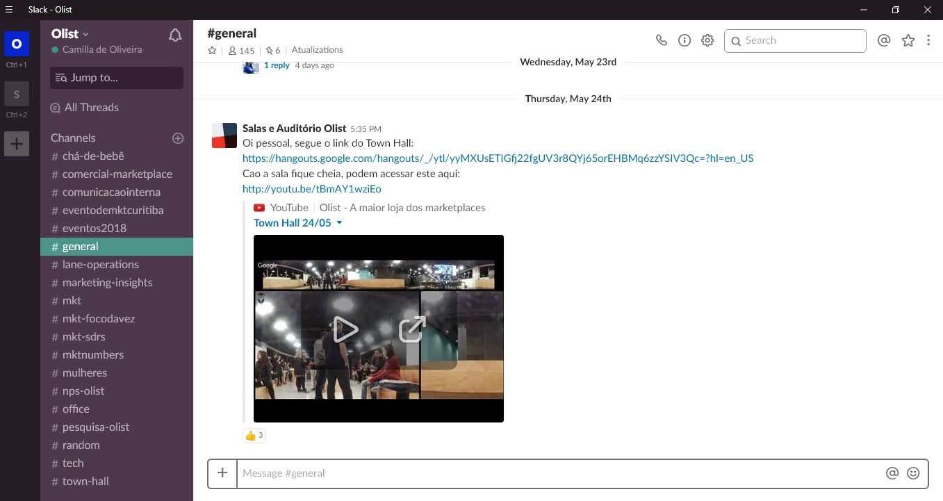View the 145 channel members
943x501 pixels.
click(241, 51)
